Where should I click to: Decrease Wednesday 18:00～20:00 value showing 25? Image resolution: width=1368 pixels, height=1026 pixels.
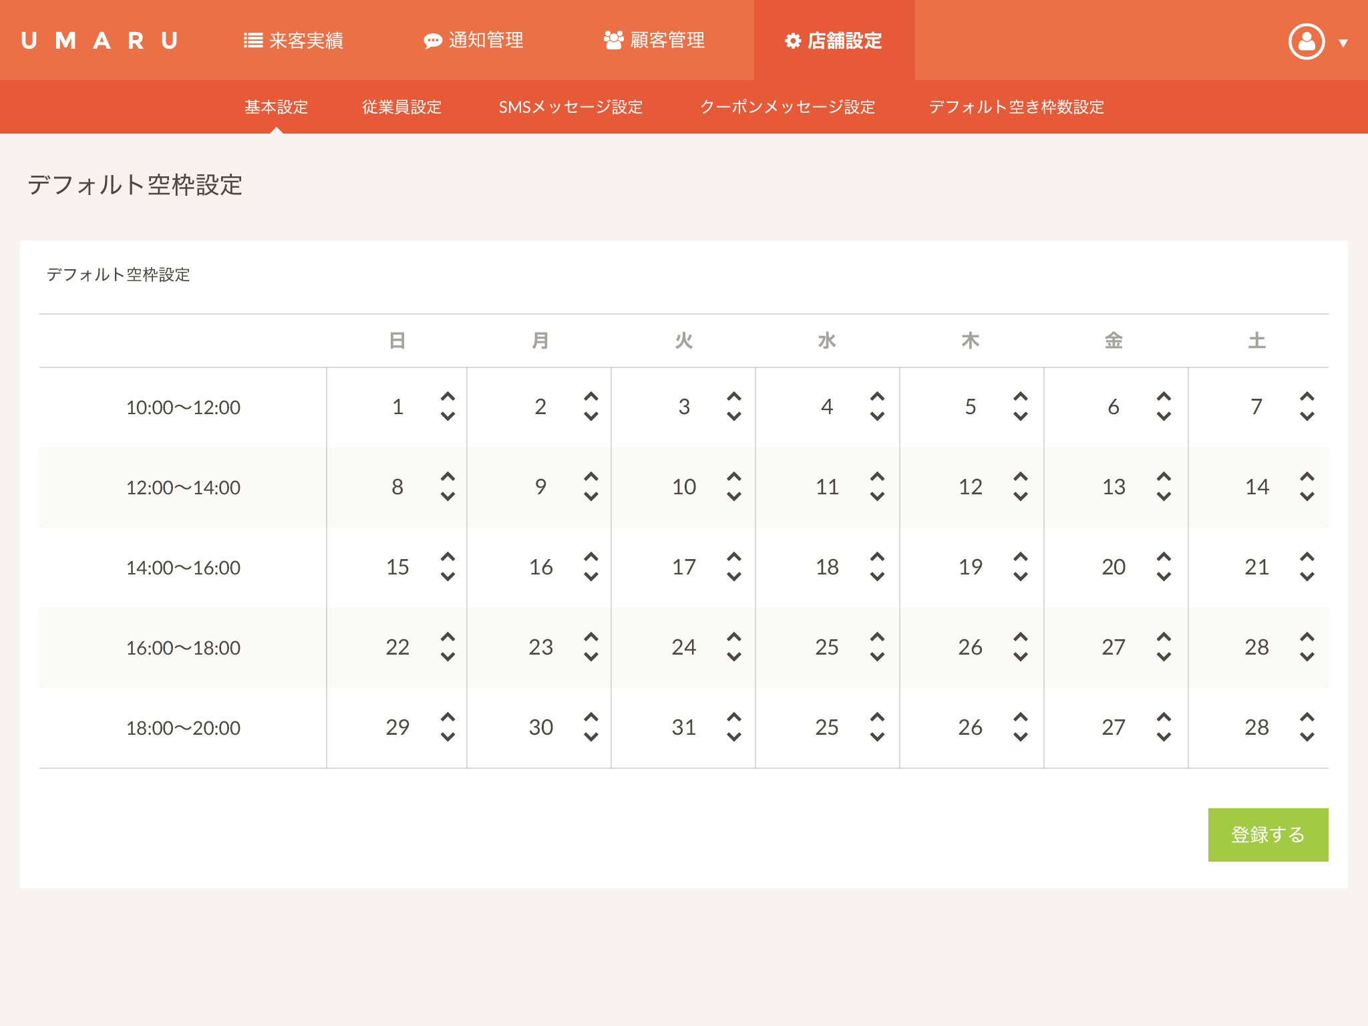point(877,737)
